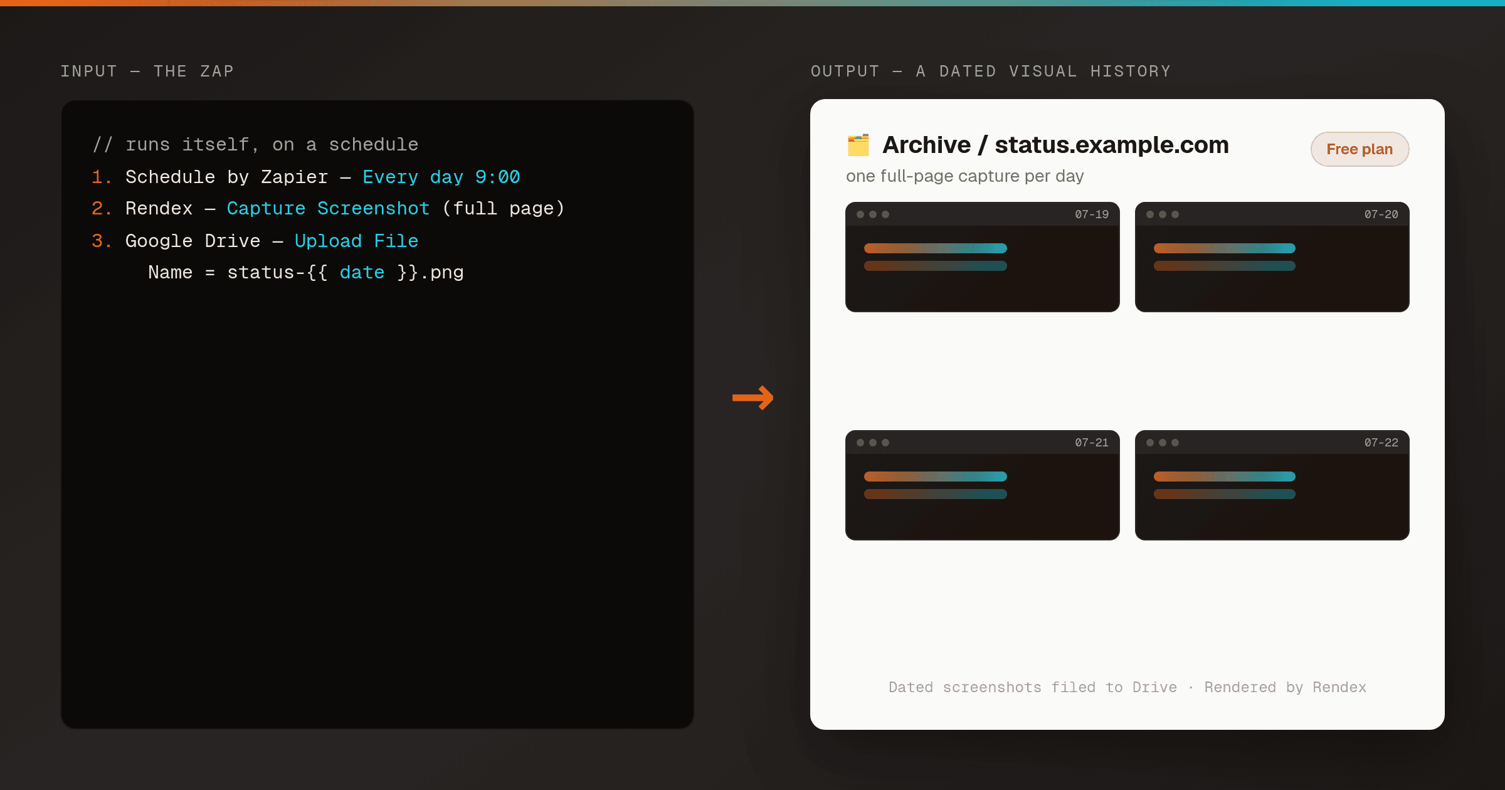Click 'Schedule by Zapier' step text
1505x790 pixels.
[x=226, y=177]
